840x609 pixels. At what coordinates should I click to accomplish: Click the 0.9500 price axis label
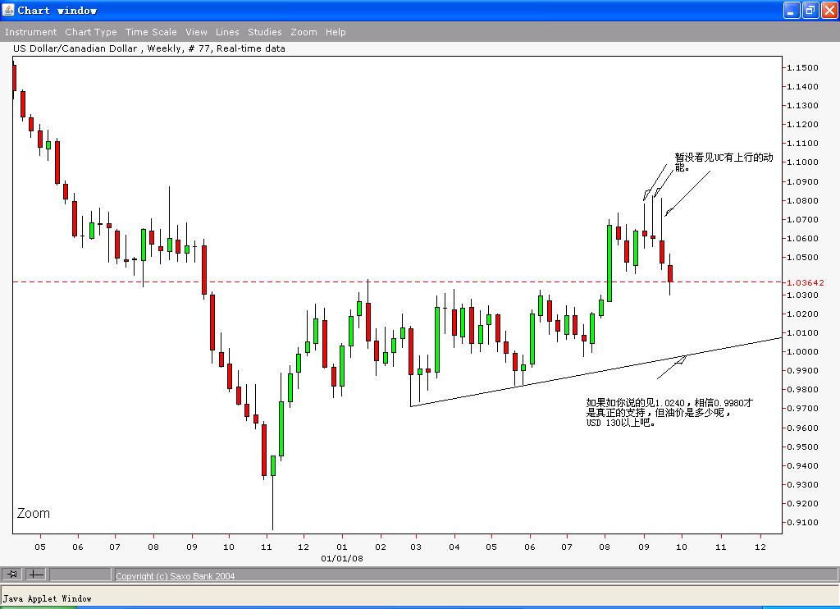(802, 446)
